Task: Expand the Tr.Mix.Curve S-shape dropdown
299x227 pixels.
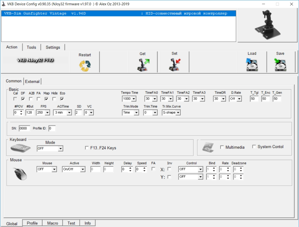Action: pyautogui.click(x=178, y=113)
